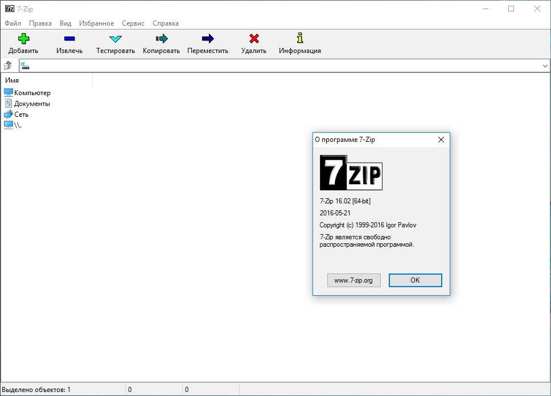Viewport: 551px width, 396px height.
Task: Click OK in the About dialog
Action: [415, 280]
